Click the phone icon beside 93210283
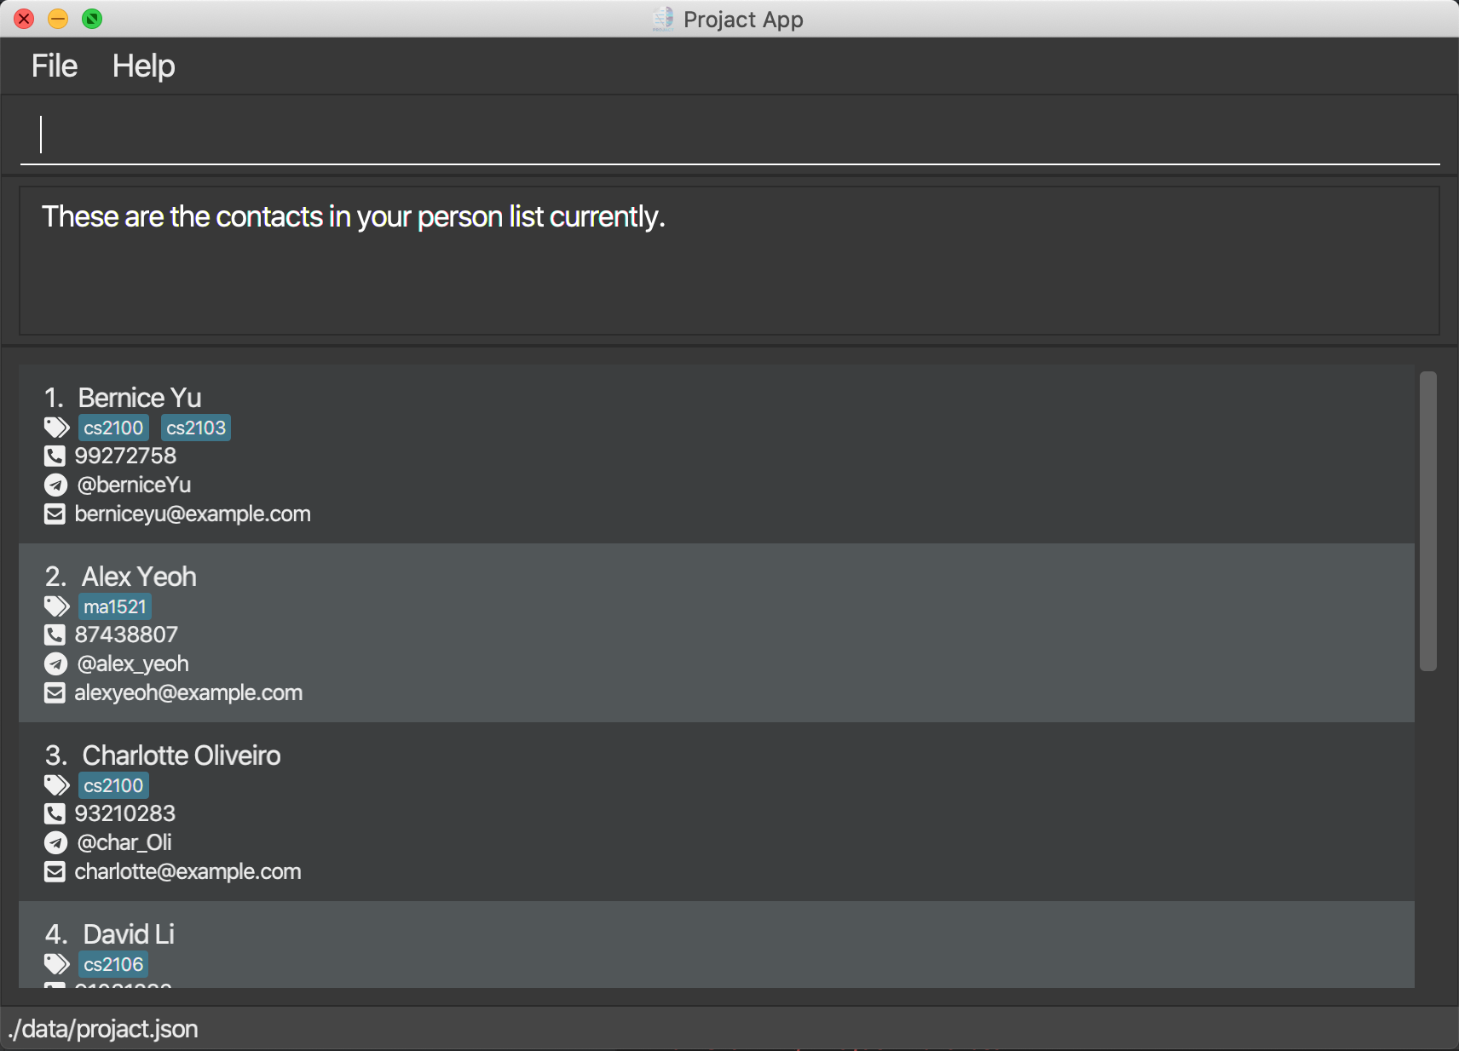This screenshot has width=1459, height=1051. pyautogui.click(x=55, y=813)
